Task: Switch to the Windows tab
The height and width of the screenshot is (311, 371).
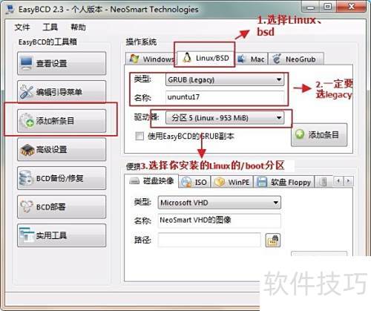Action: pos(151,59)
